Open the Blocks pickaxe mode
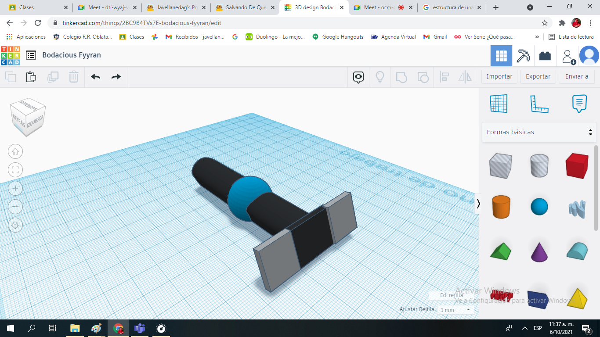600x337 pixels. click(523, 56)
